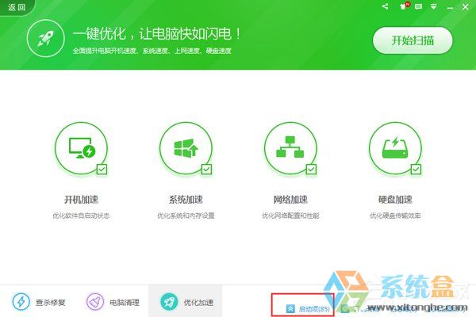The image size is (476, 317).
Task: Click 优化系统和内存设置 description text
Action: (x=186, y=216)
